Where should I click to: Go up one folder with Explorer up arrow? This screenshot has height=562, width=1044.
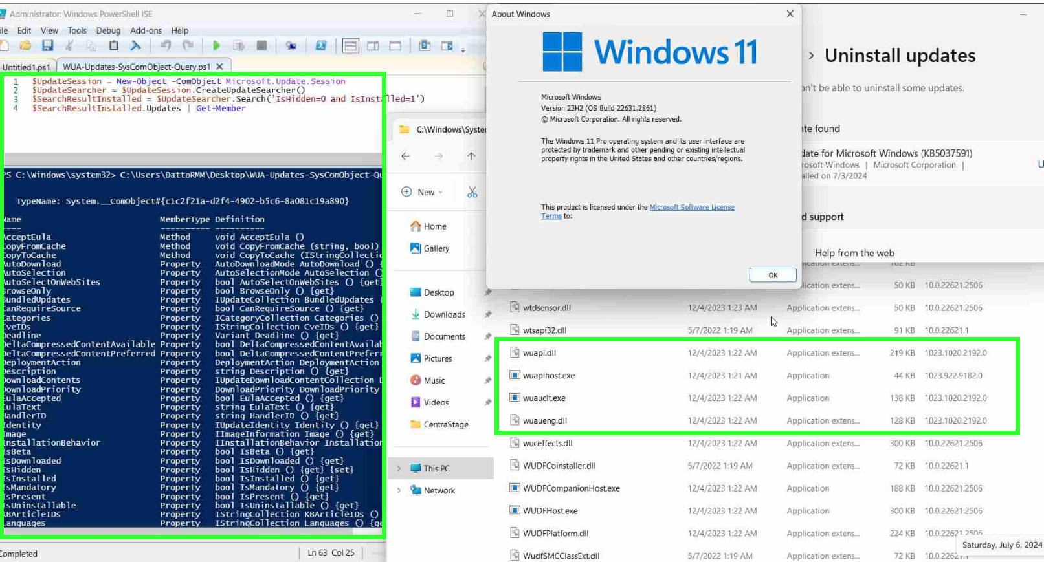pos(471,156)
